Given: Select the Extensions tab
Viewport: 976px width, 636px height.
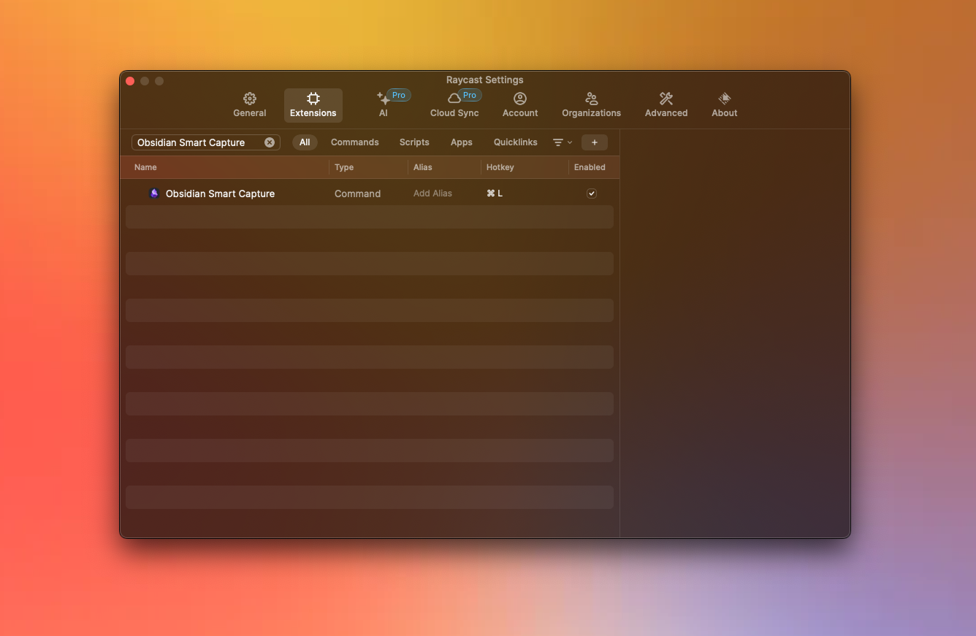Looking at the screenshot, I should pyautogui.click(x=313, y=105).
